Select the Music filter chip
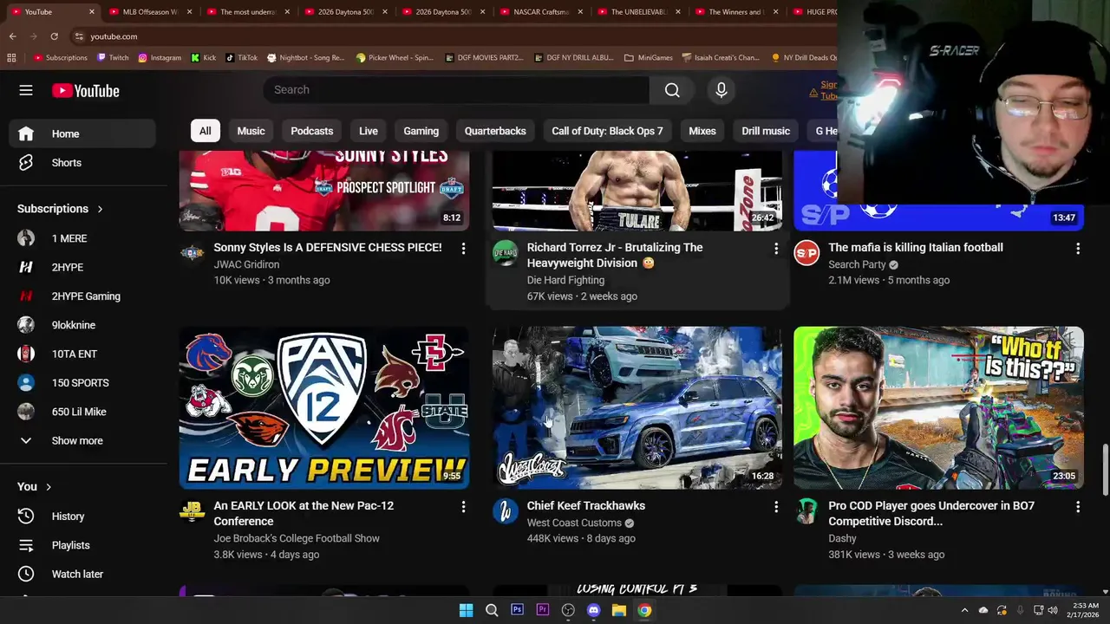This screenshot has width=1110, height=624. (251, 131)
